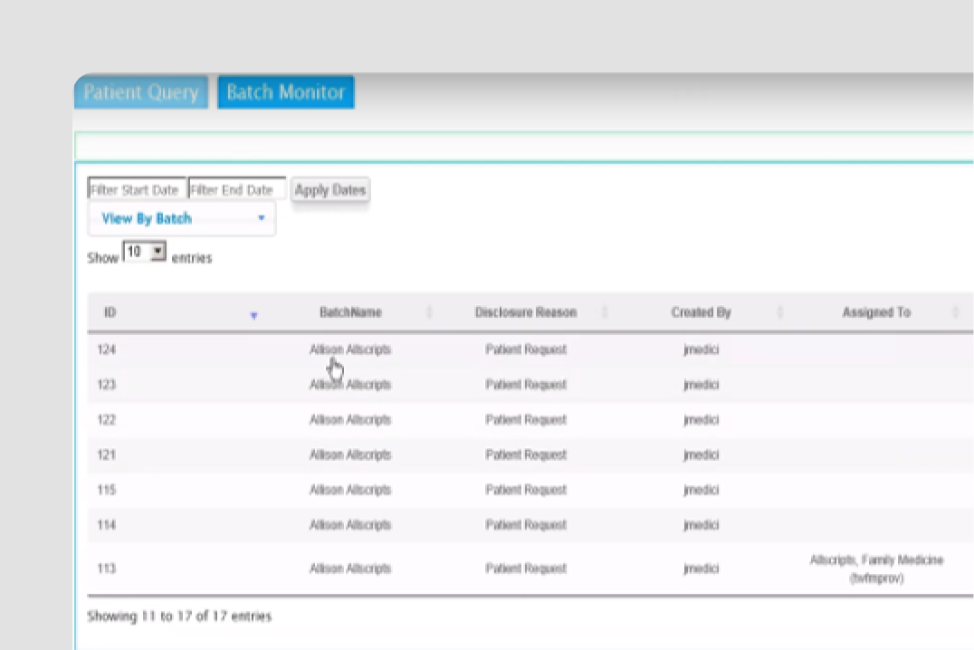Screen dimensions: 974x650
Task: Click jmedici in row 113
Action: coord(702,569)
